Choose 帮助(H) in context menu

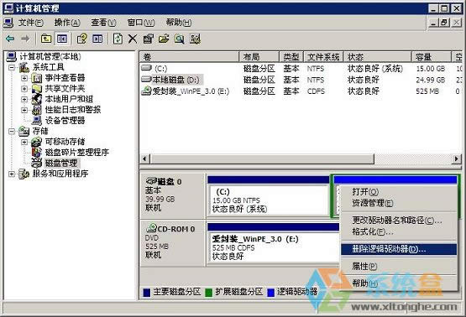399,283
